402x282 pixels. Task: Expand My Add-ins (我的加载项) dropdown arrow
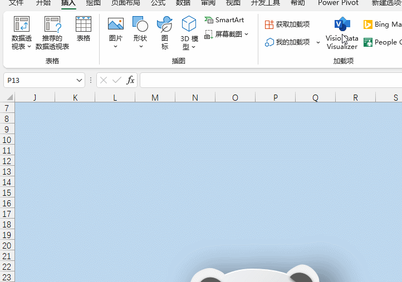pos(318,42)
